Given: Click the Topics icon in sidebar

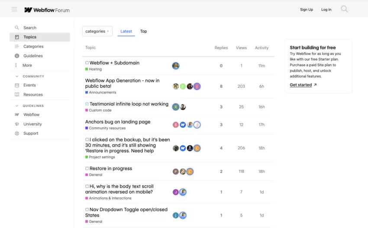Looking at the screenshot, I should 17,37.
